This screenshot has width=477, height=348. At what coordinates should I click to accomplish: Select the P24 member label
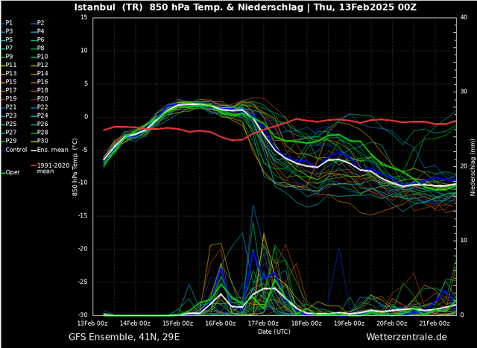[40, 116]
